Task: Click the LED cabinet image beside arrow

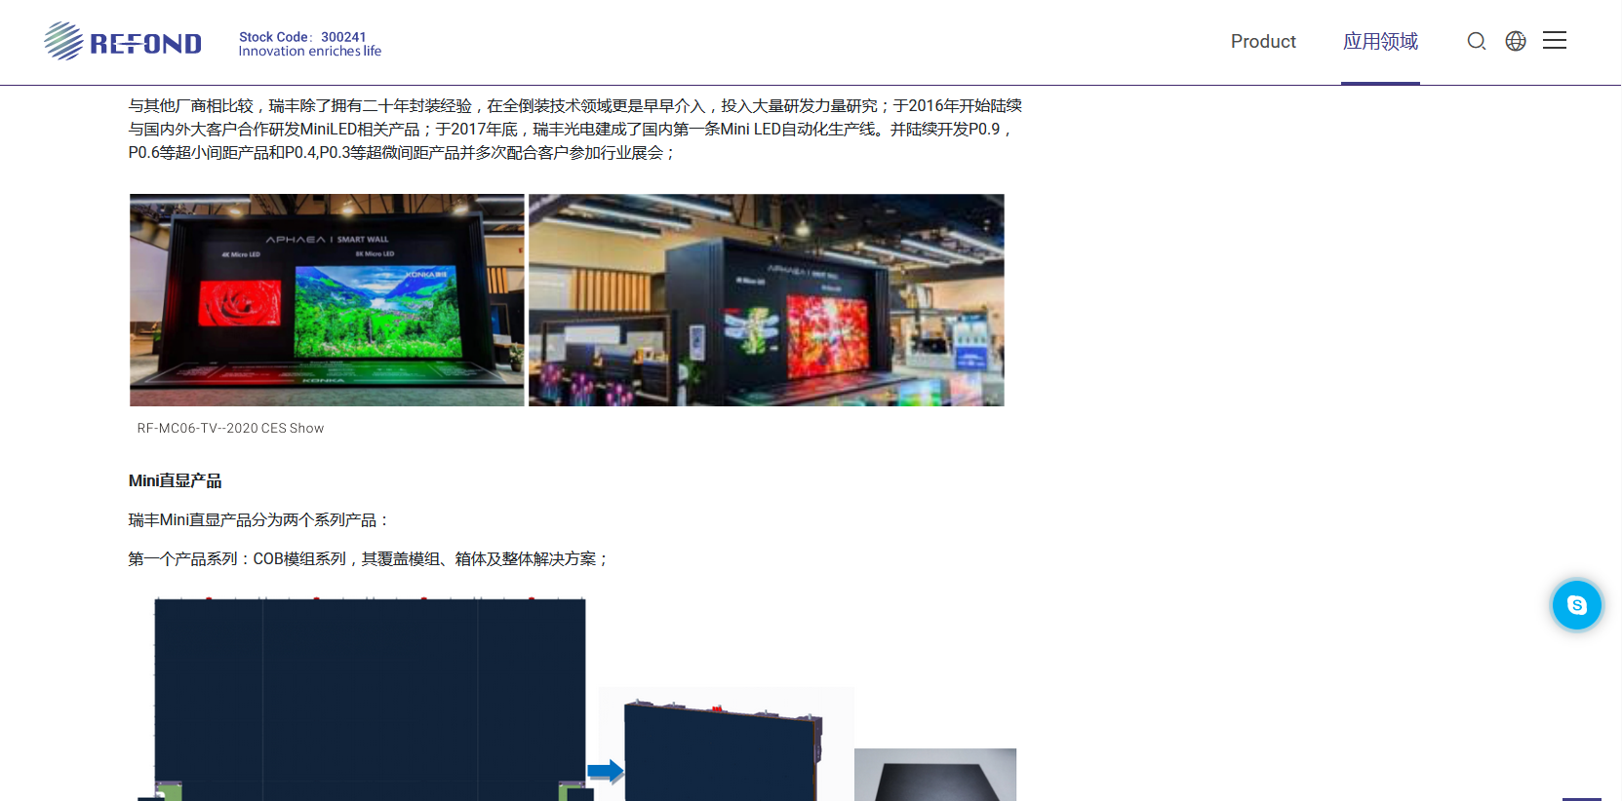Action: [x=726, y=744]
